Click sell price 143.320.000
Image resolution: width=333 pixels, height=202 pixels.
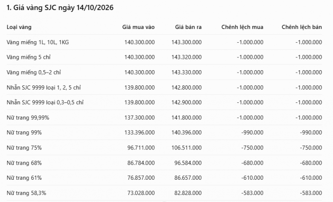point(186,57)
